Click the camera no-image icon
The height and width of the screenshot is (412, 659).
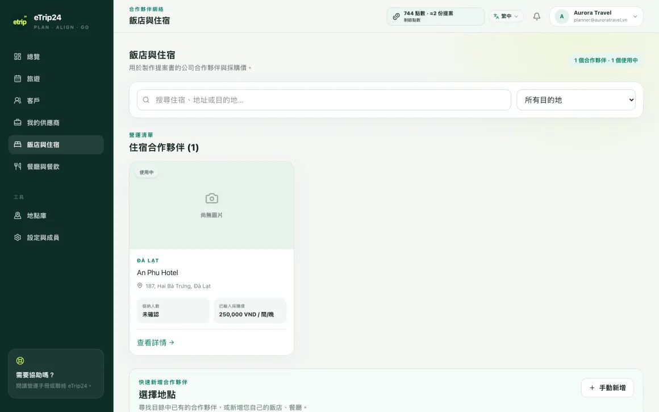click(212, 198)
